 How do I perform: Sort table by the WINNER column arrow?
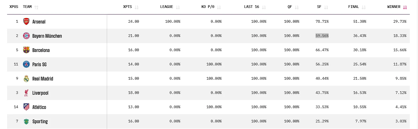(x=405, y=7)
